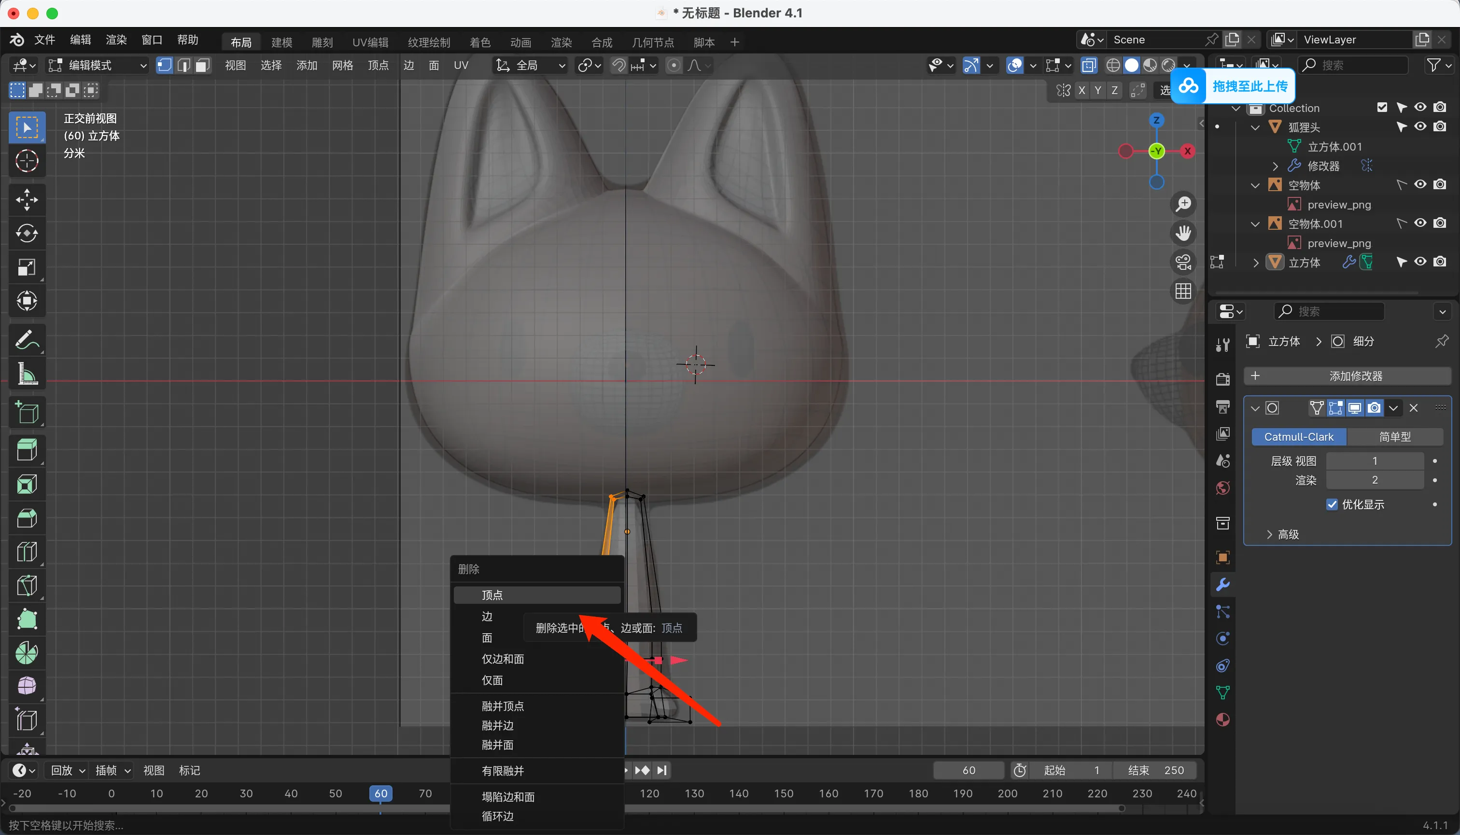
Task: Activate the Annotate pencil tool
Action: (27, 340)
